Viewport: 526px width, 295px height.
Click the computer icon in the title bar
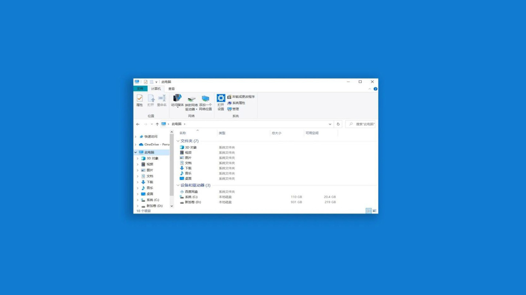click(137, 82)
